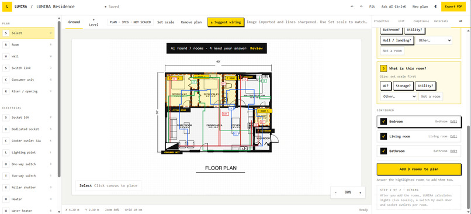Open the Materials tab

441,21
